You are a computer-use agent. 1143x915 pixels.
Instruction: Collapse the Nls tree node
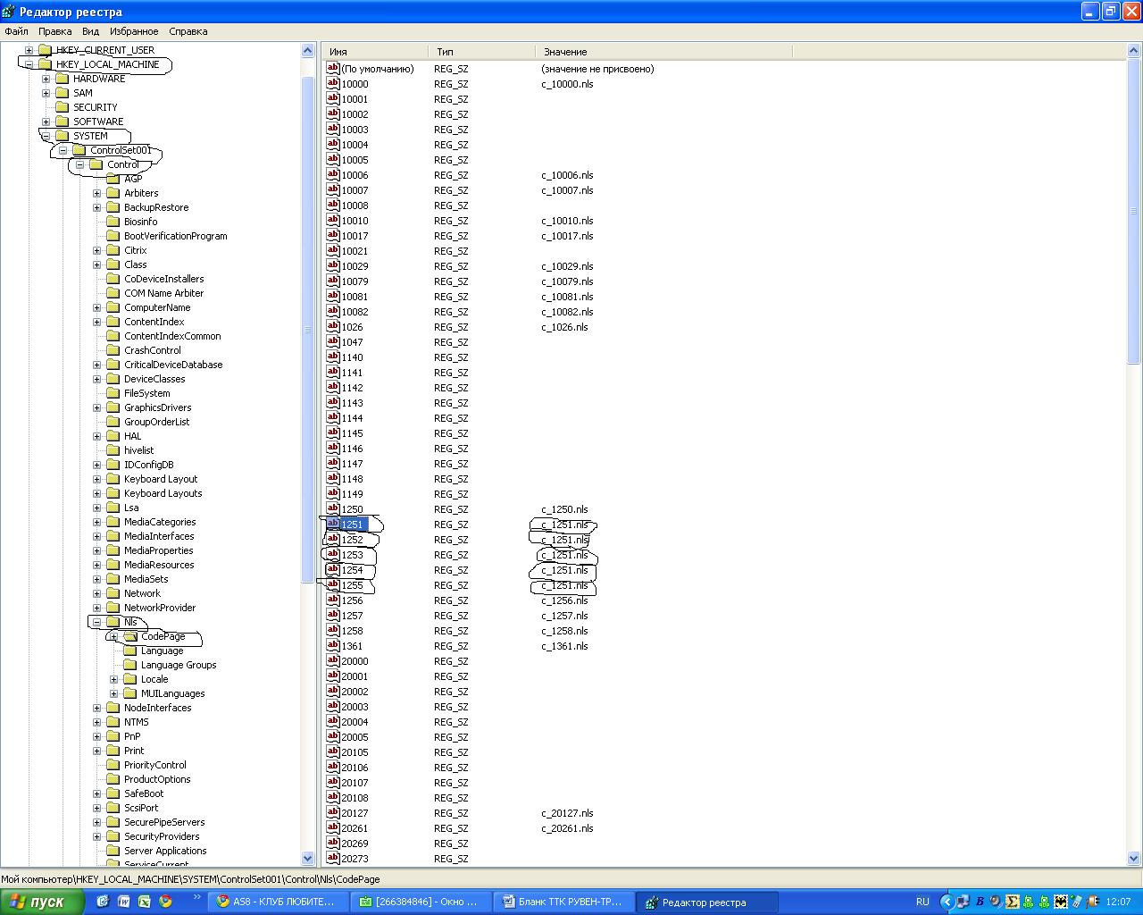(x=96, y=622)
